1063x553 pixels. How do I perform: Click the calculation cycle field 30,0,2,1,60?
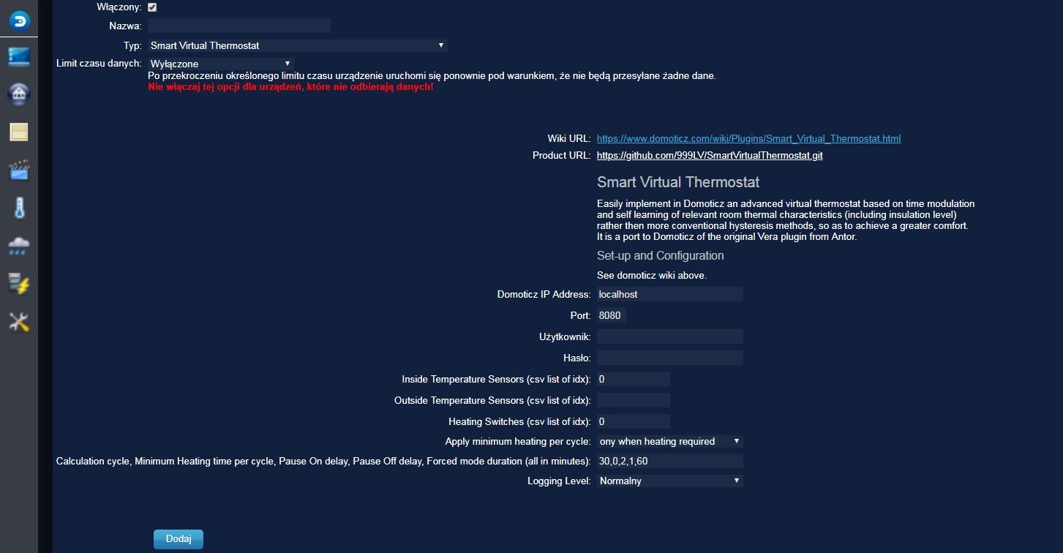coord(670,461)
